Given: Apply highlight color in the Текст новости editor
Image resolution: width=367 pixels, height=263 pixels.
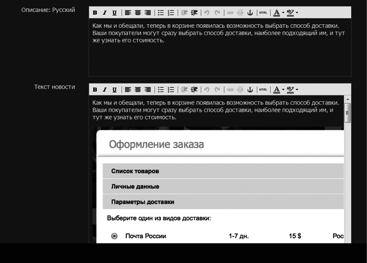Looking at the screenshot, I should [x=290, y=90].
